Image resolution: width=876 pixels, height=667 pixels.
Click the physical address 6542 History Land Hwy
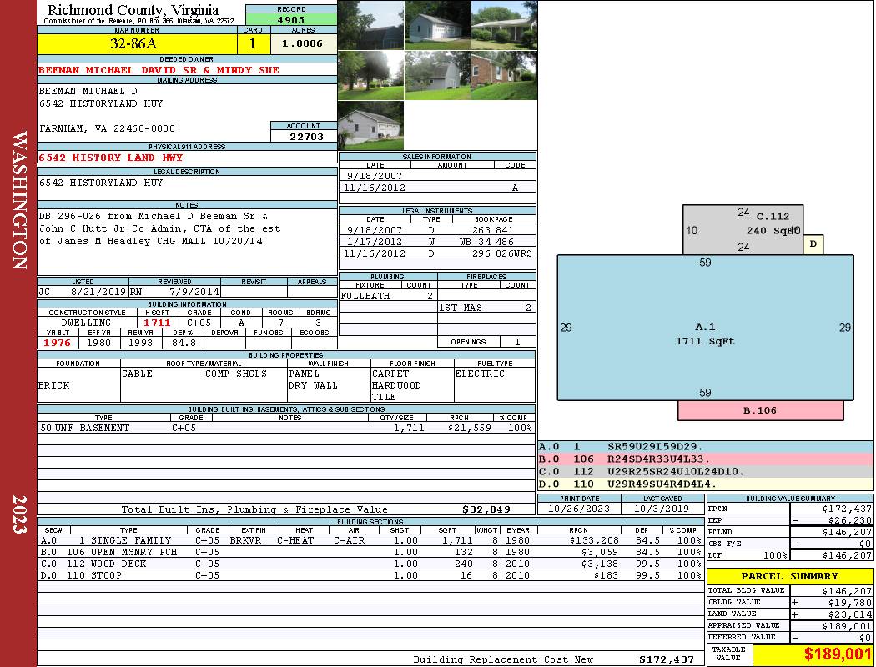(x=110, y=158)
